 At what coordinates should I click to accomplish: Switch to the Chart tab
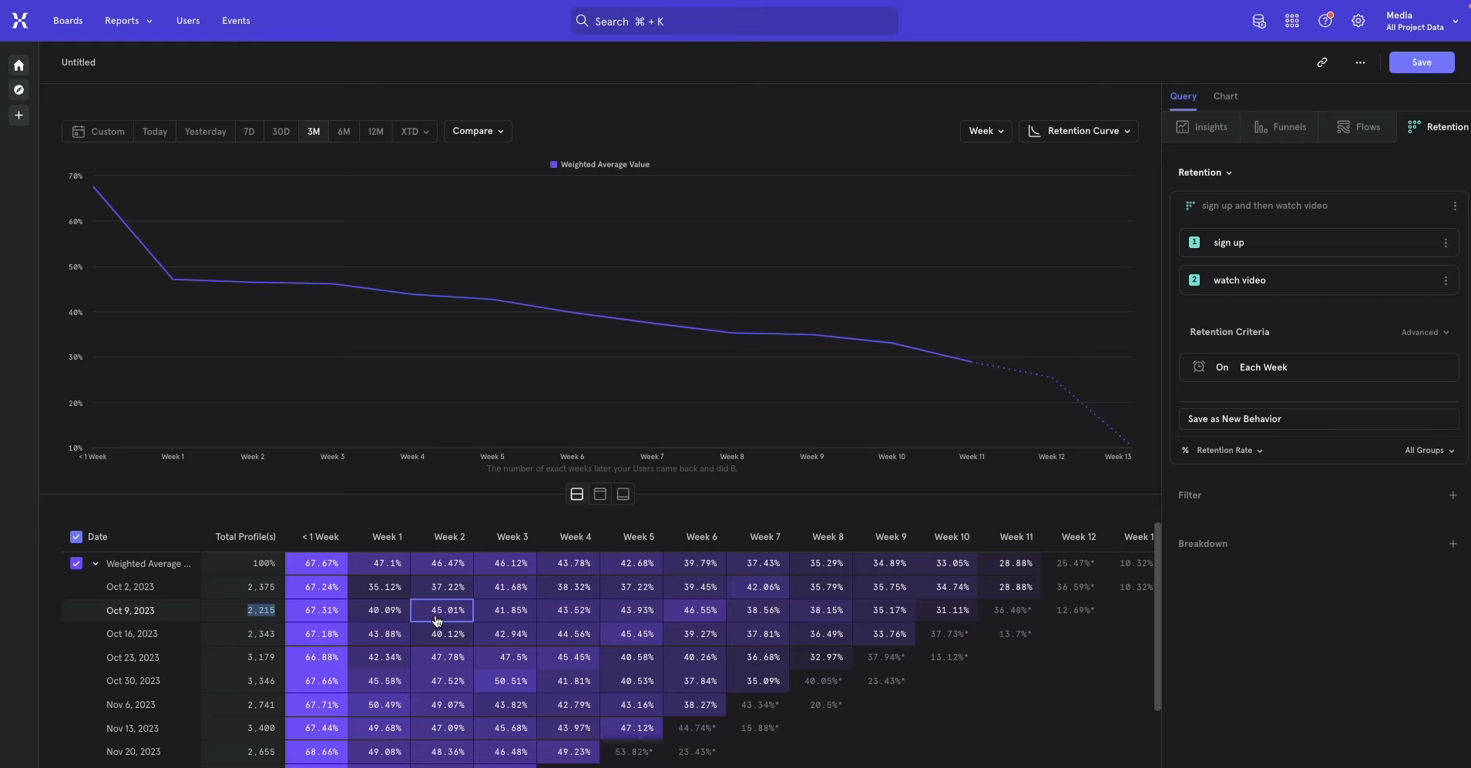point(1225,96)
